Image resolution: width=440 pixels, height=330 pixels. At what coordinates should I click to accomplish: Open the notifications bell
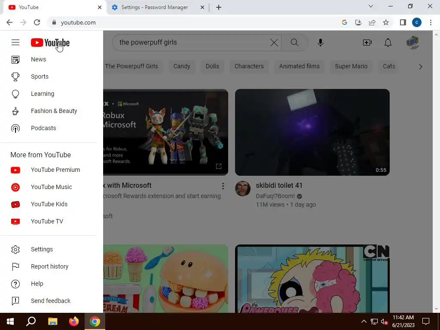[388, 43]
